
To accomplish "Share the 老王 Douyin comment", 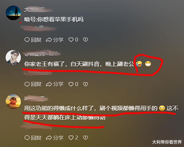I will [x=55, y=84].
